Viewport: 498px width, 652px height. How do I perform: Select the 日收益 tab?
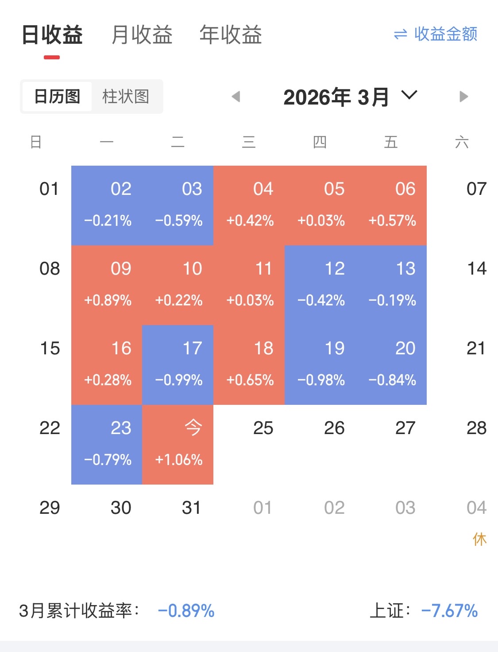pos(52,35)
